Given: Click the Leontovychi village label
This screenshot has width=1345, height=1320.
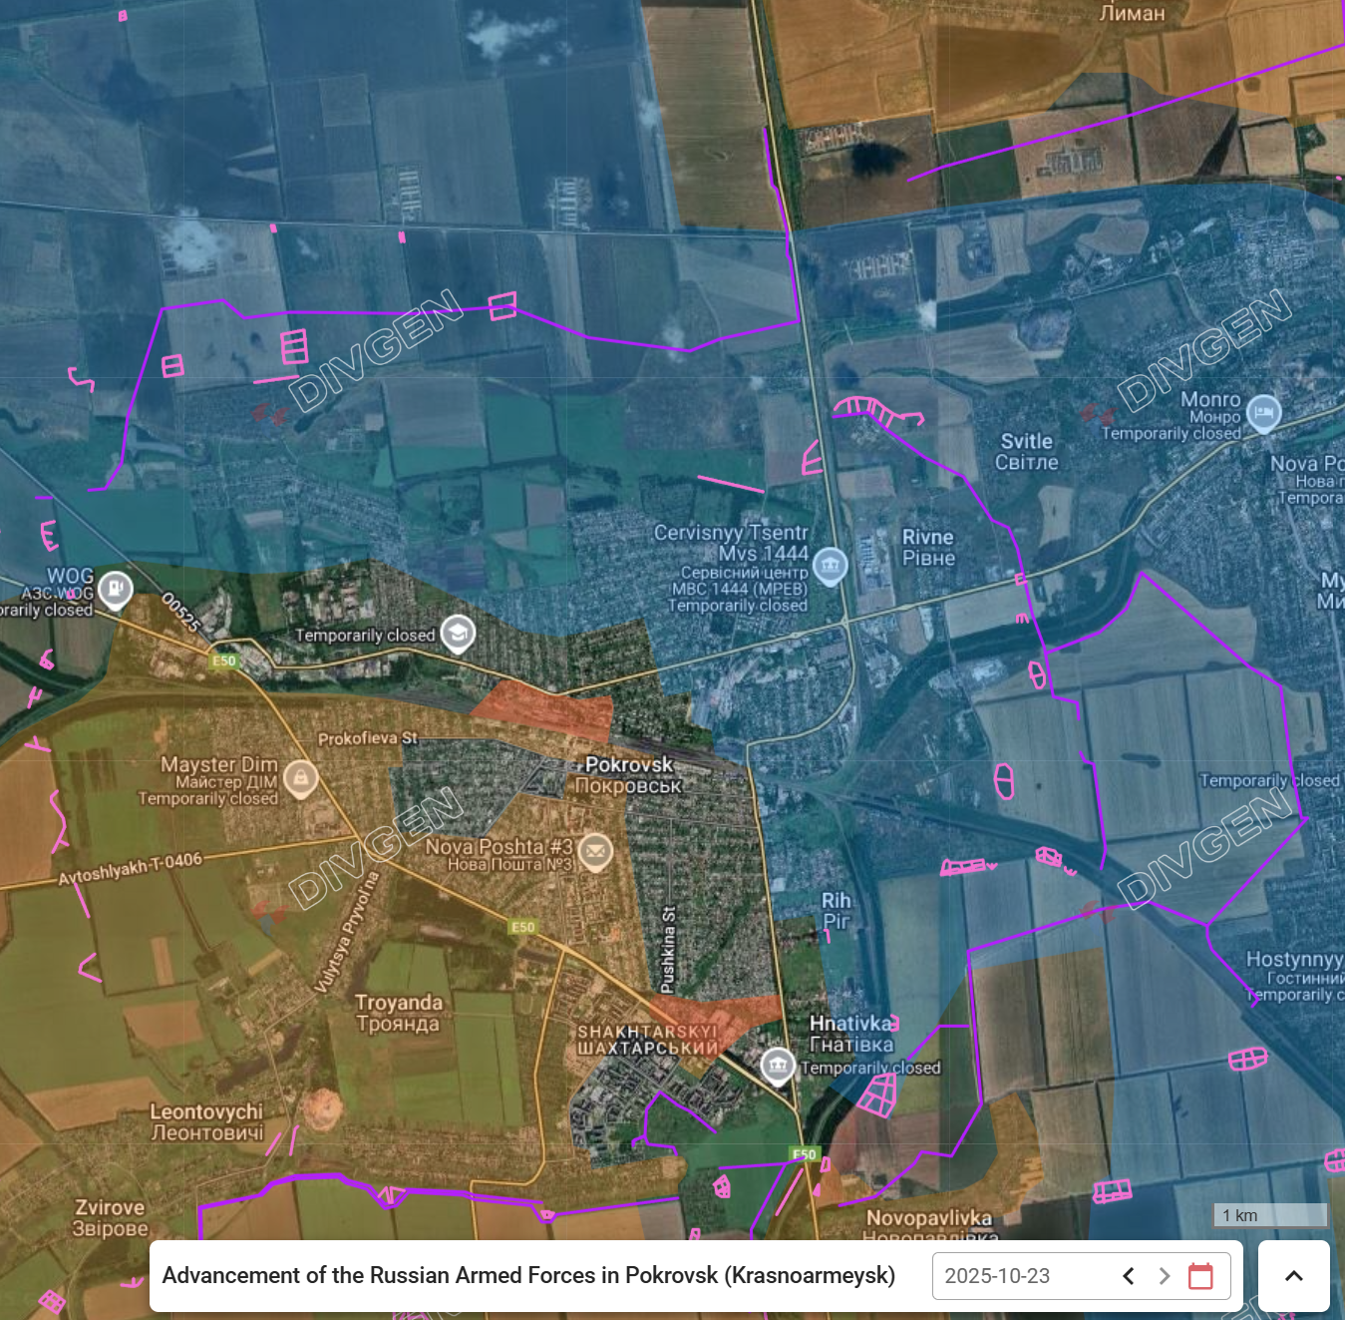Looking at the screenshot, I should pos(206,1111).
